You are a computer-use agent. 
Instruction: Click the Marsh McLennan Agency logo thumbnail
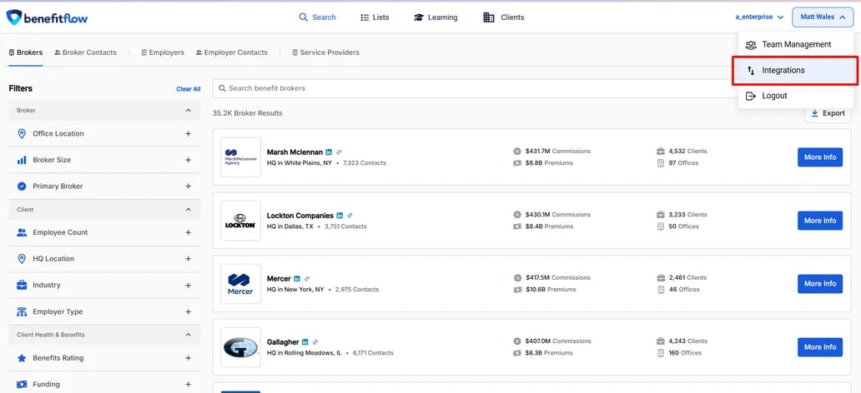[240, 157]
